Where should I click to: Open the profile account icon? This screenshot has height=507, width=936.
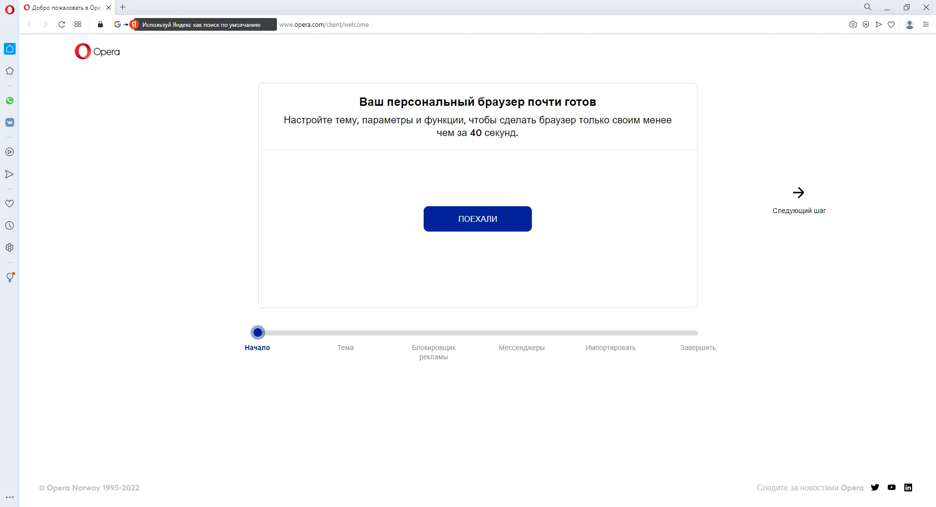pyautogui.click(x=910, y=24)
